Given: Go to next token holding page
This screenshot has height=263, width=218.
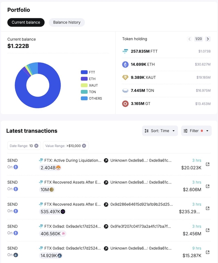Looking at the screenshot, I should (x=208, y=39).
